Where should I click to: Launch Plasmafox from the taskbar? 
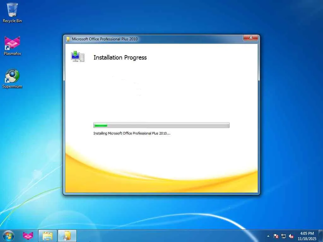point(28,236)
